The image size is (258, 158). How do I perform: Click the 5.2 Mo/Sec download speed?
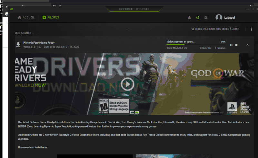click(205, 48)
